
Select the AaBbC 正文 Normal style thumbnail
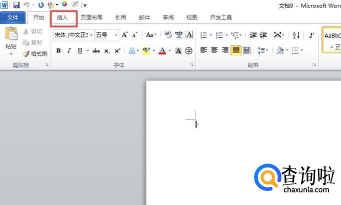coord(331,40)
